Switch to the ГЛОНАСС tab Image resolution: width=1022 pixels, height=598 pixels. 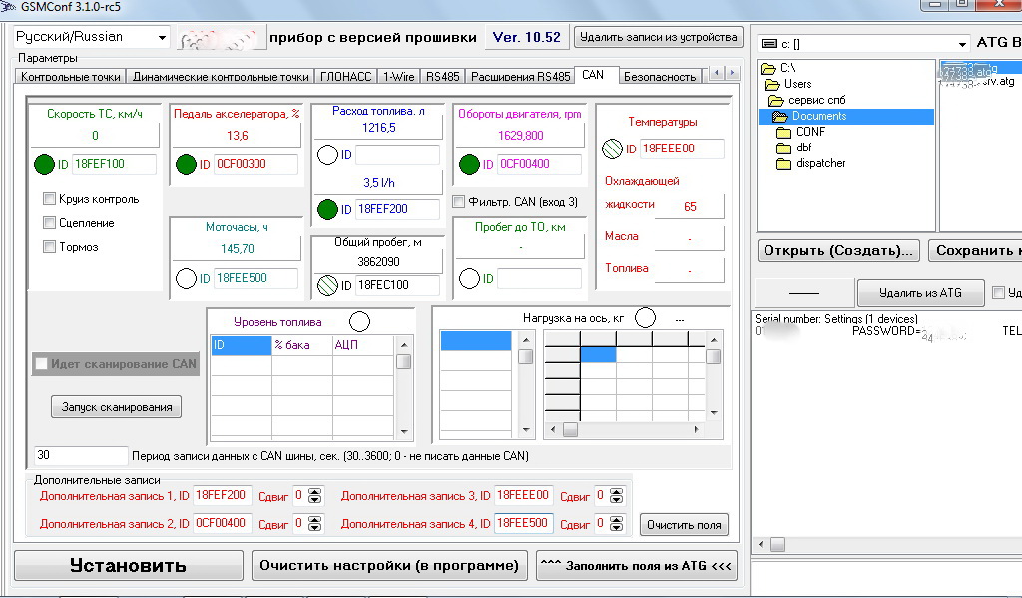(x=345, y=76)
